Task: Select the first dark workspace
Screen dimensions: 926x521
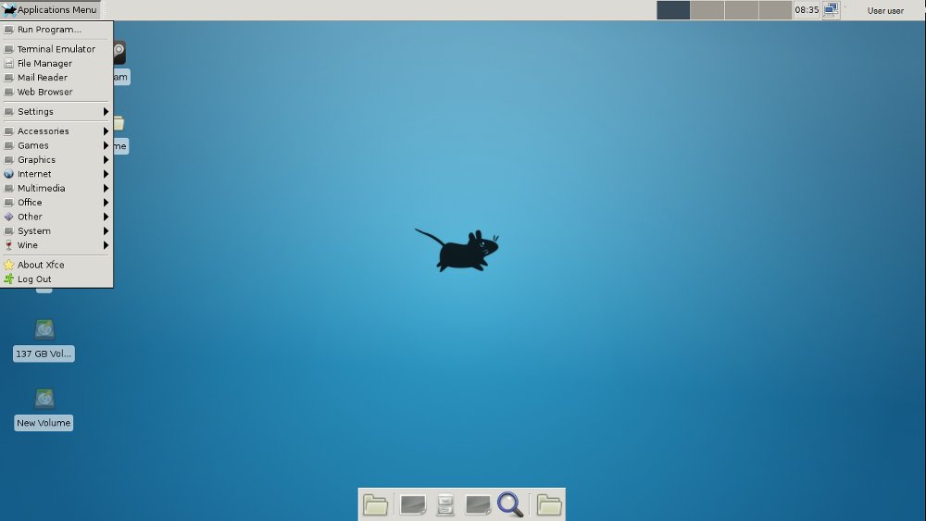Action: [673, 10]
